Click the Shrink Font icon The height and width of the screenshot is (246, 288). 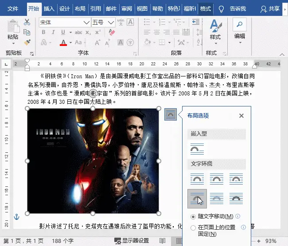pos(108,43)
